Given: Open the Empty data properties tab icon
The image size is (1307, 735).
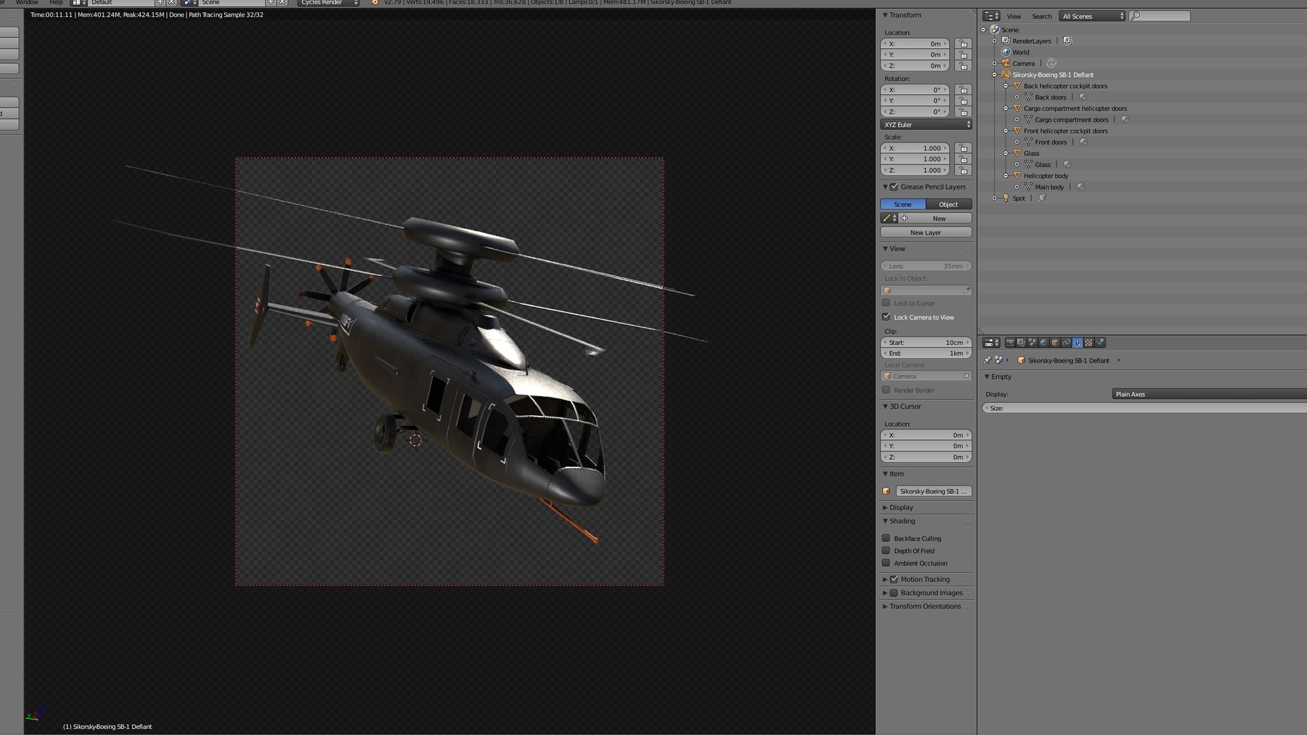Looking at the screenshot, I should [x=1078, y=342].
